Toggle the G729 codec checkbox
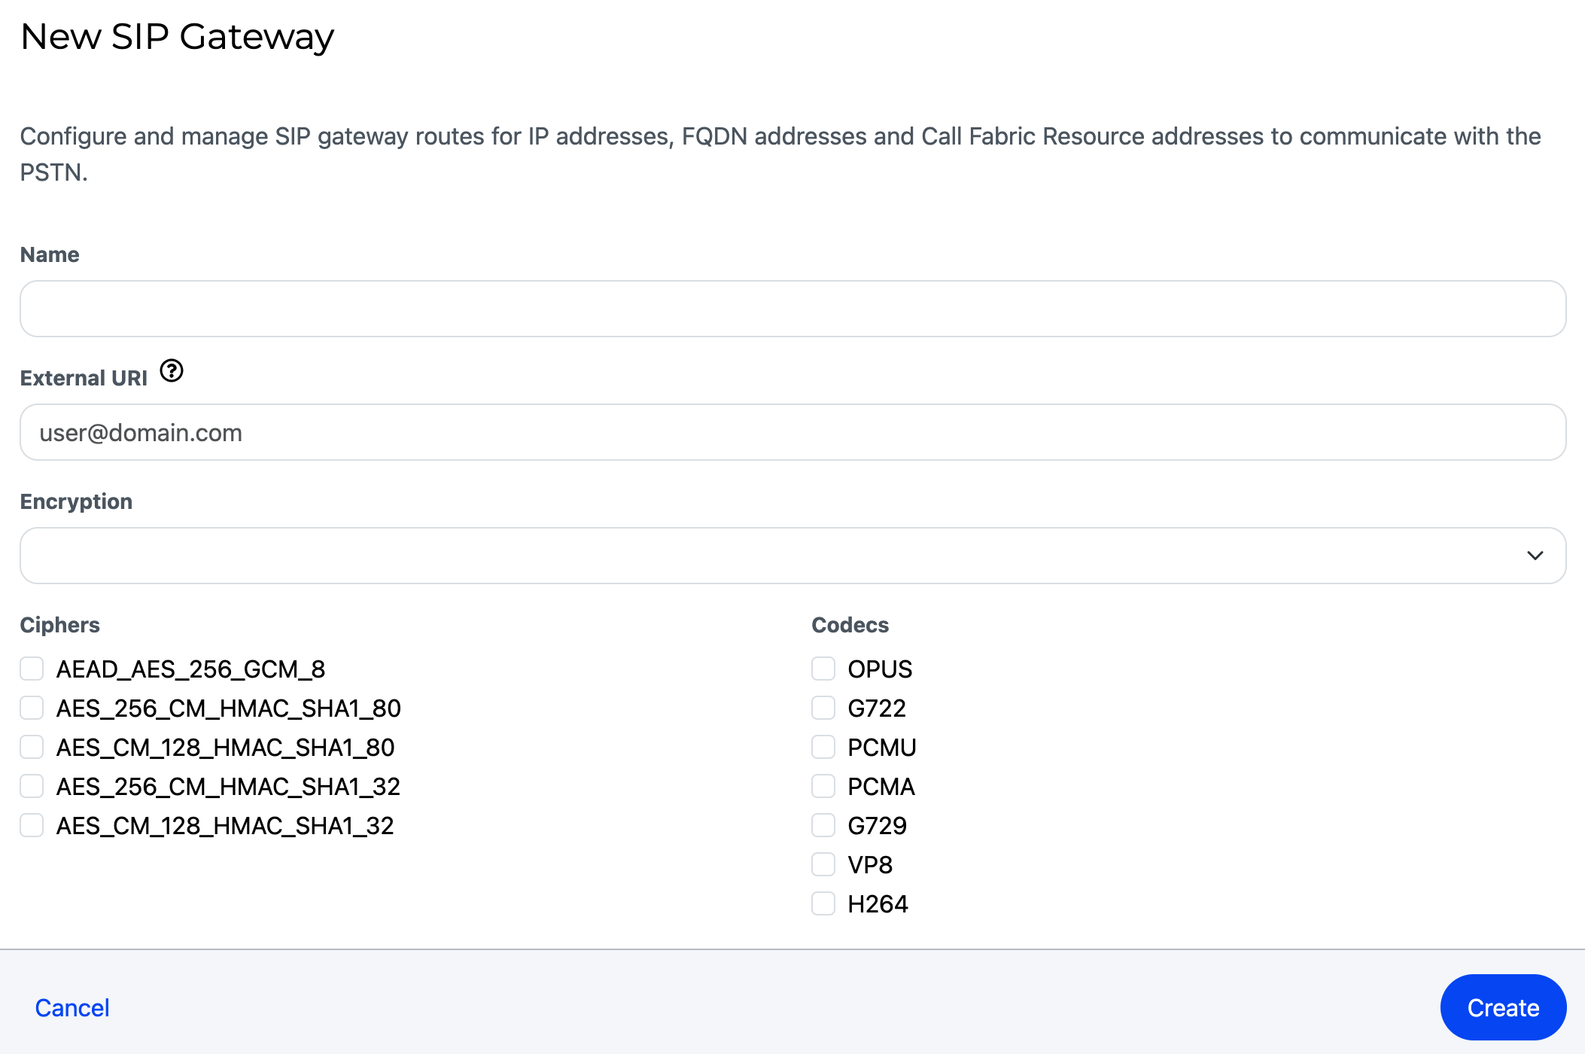This screenshot has height=1054, width=1585. 823,825
